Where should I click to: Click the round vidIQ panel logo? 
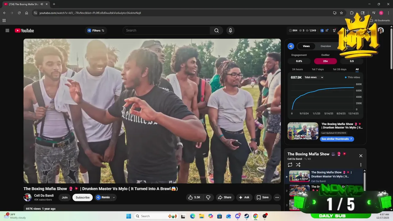coord(291,46)
